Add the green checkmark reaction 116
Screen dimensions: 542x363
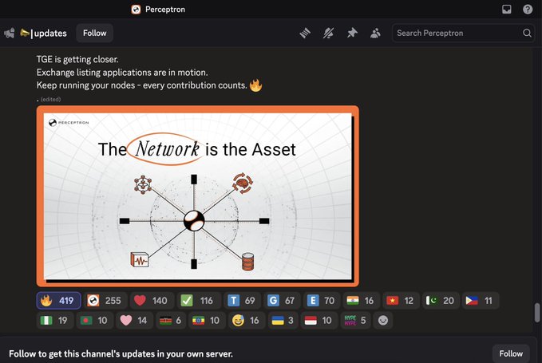point(198,301)
